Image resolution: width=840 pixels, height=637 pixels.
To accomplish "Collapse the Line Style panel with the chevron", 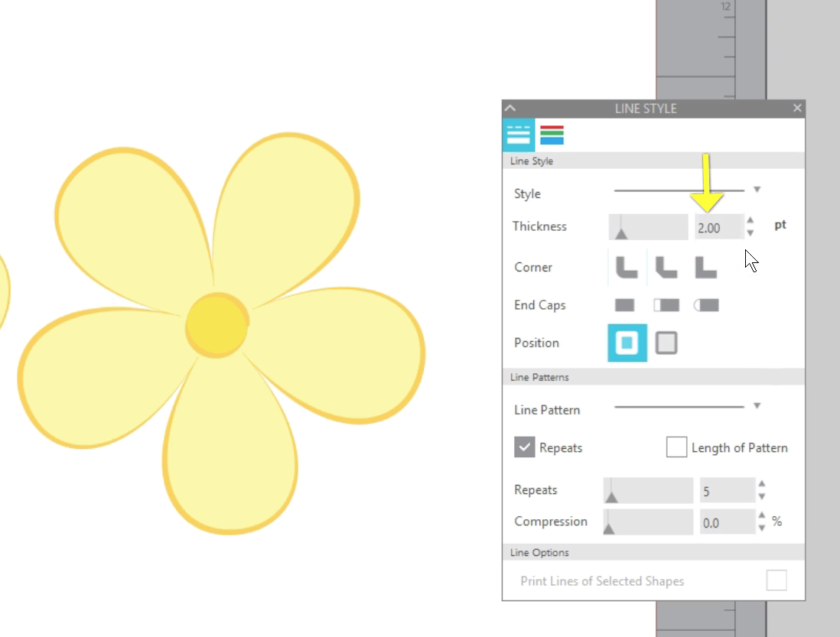I will tap(510, 108).
